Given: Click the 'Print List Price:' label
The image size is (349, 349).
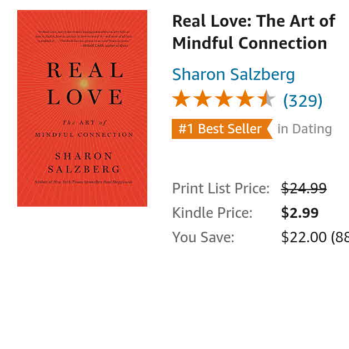Looking at the screenshot, I should (x=221, y=188).
